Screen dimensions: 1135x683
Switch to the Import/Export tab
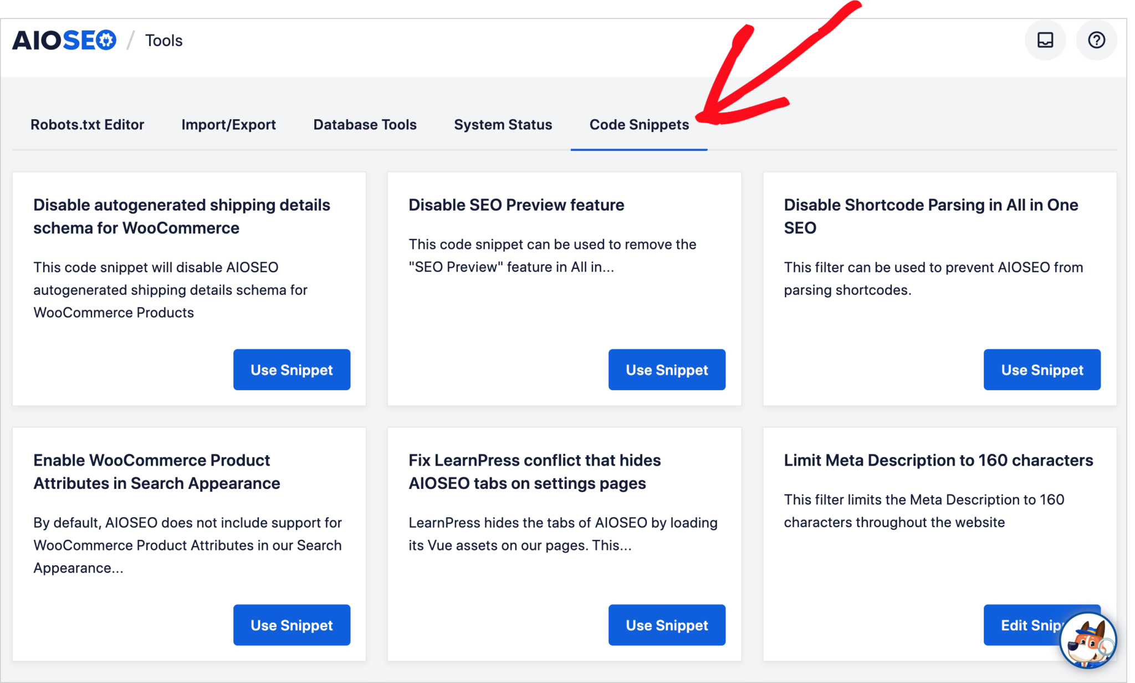[x=228, y=125]
